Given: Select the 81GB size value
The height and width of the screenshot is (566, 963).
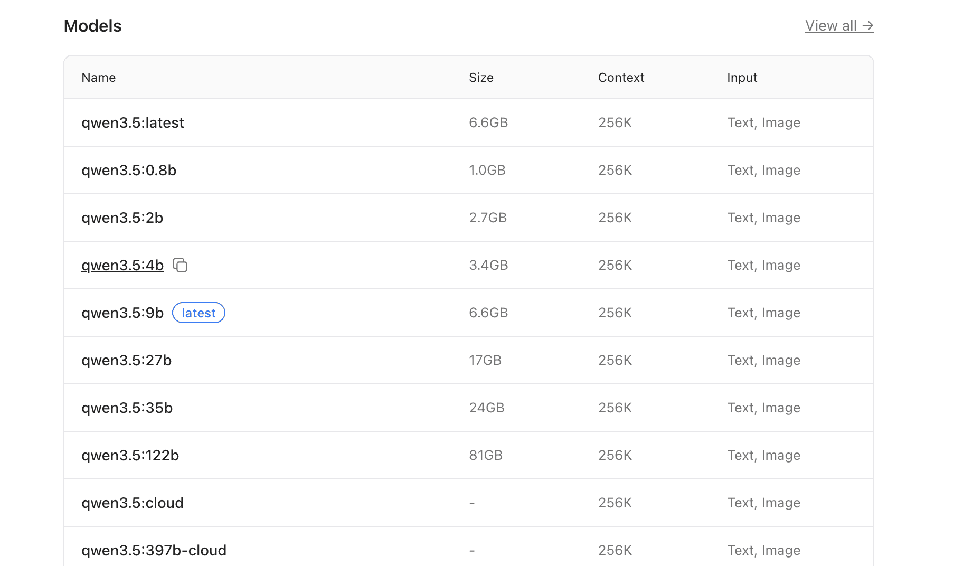Looking at the screenshot, I should pyautogui.click(x=486, y=455).
